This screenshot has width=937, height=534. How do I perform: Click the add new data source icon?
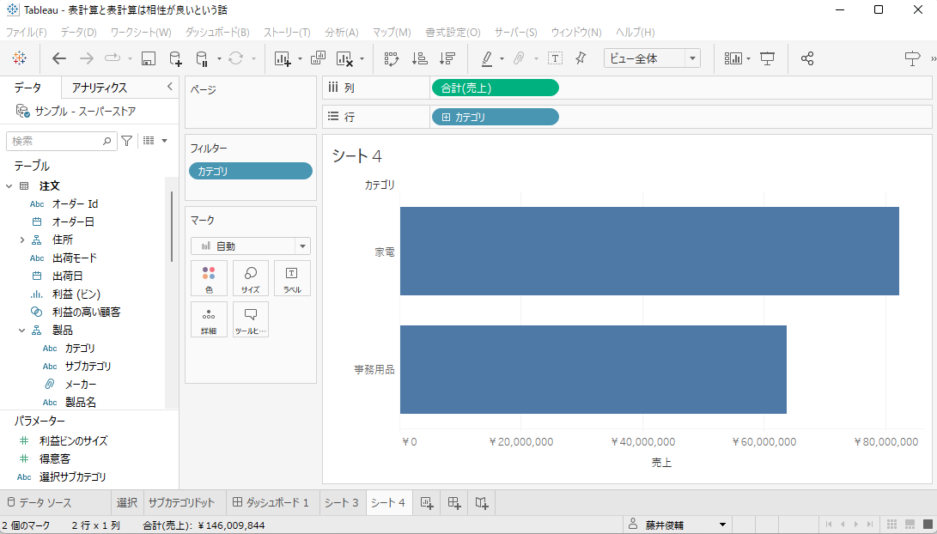[x=175, y=58]
